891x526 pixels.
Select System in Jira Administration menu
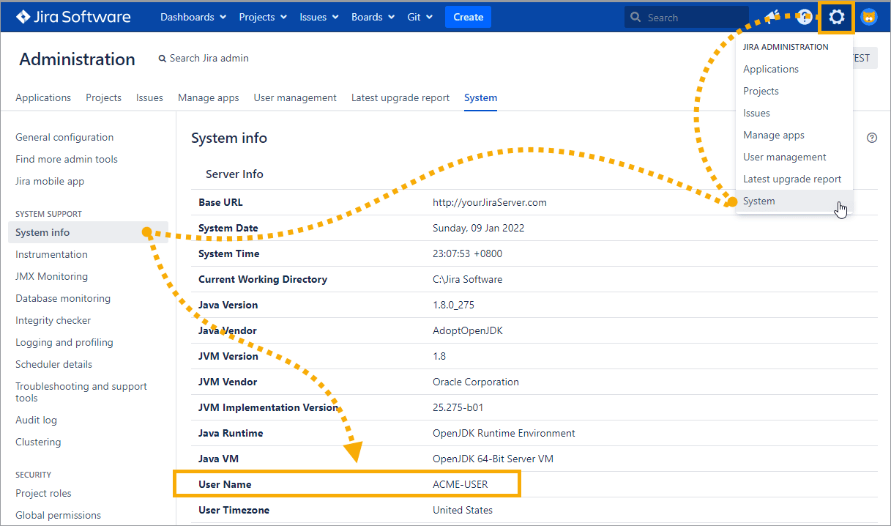(758, 201)
